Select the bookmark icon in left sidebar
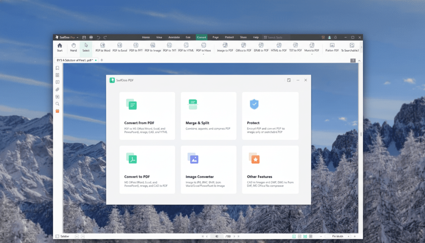Viewport: 425px width, 243px height. (57, 68)
